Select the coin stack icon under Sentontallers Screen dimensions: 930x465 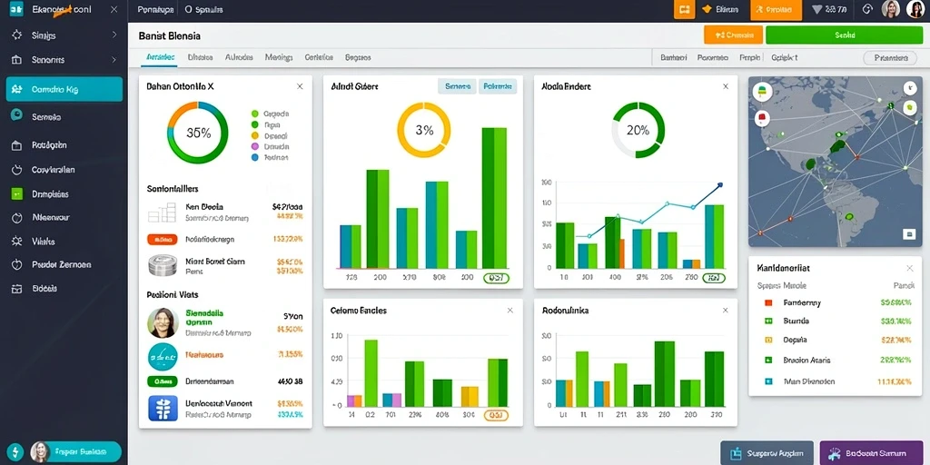click(163, 266)
